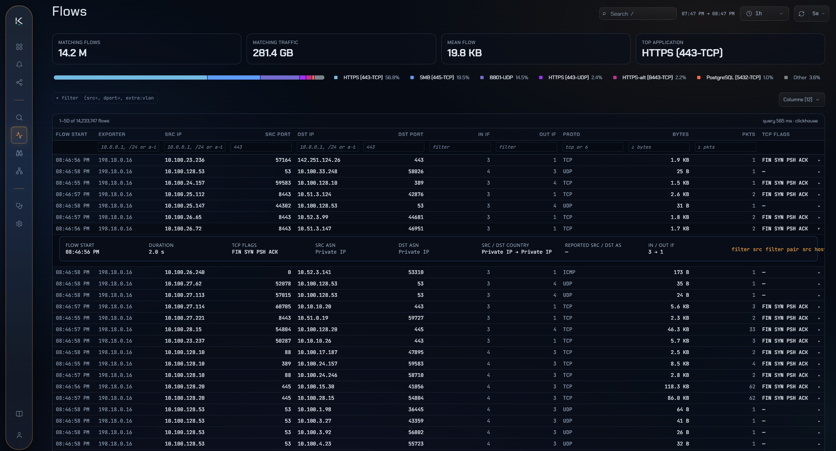Select the Flows pulse icon in sidebar

coord(19,135)
